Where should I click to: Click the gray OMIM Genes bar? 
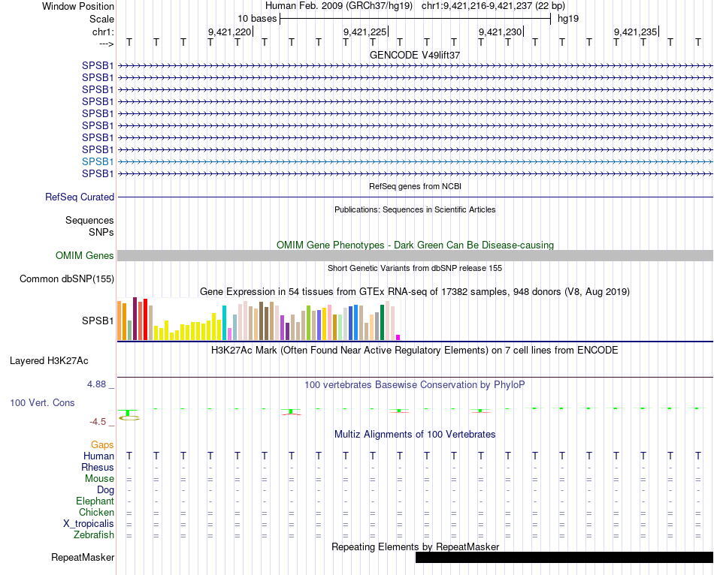[x=415, y=256]
